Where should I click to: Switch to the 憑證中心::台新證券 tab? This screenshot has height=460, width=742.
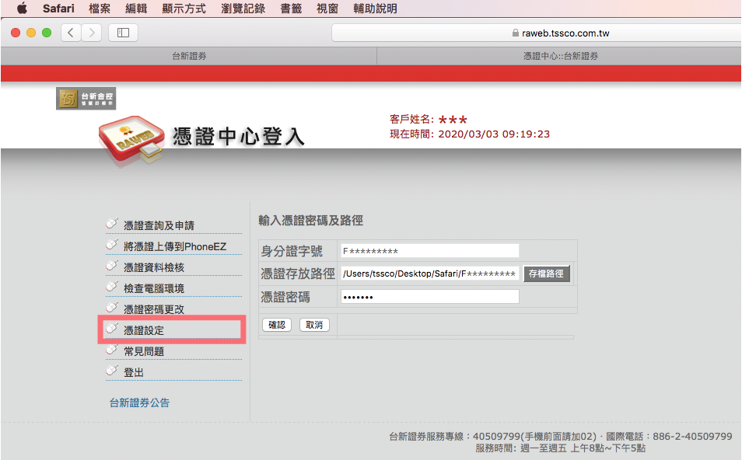(x=560, y=56)
